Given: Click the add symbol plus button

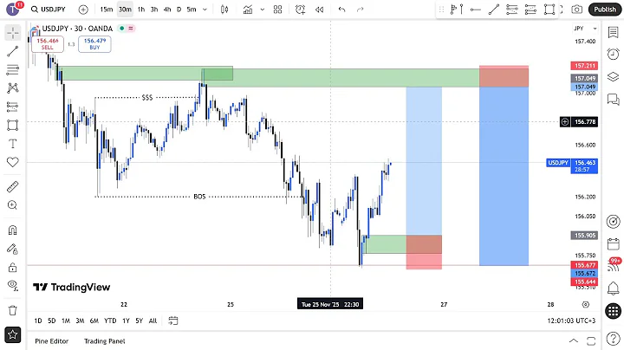Looking at the screenshot, I should [83, 10].
